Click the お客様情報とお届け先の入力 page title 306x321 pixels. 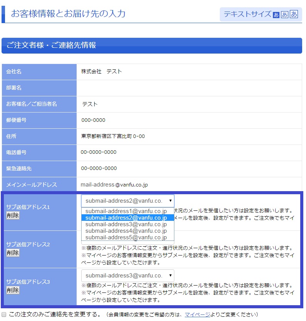point(68,13)
